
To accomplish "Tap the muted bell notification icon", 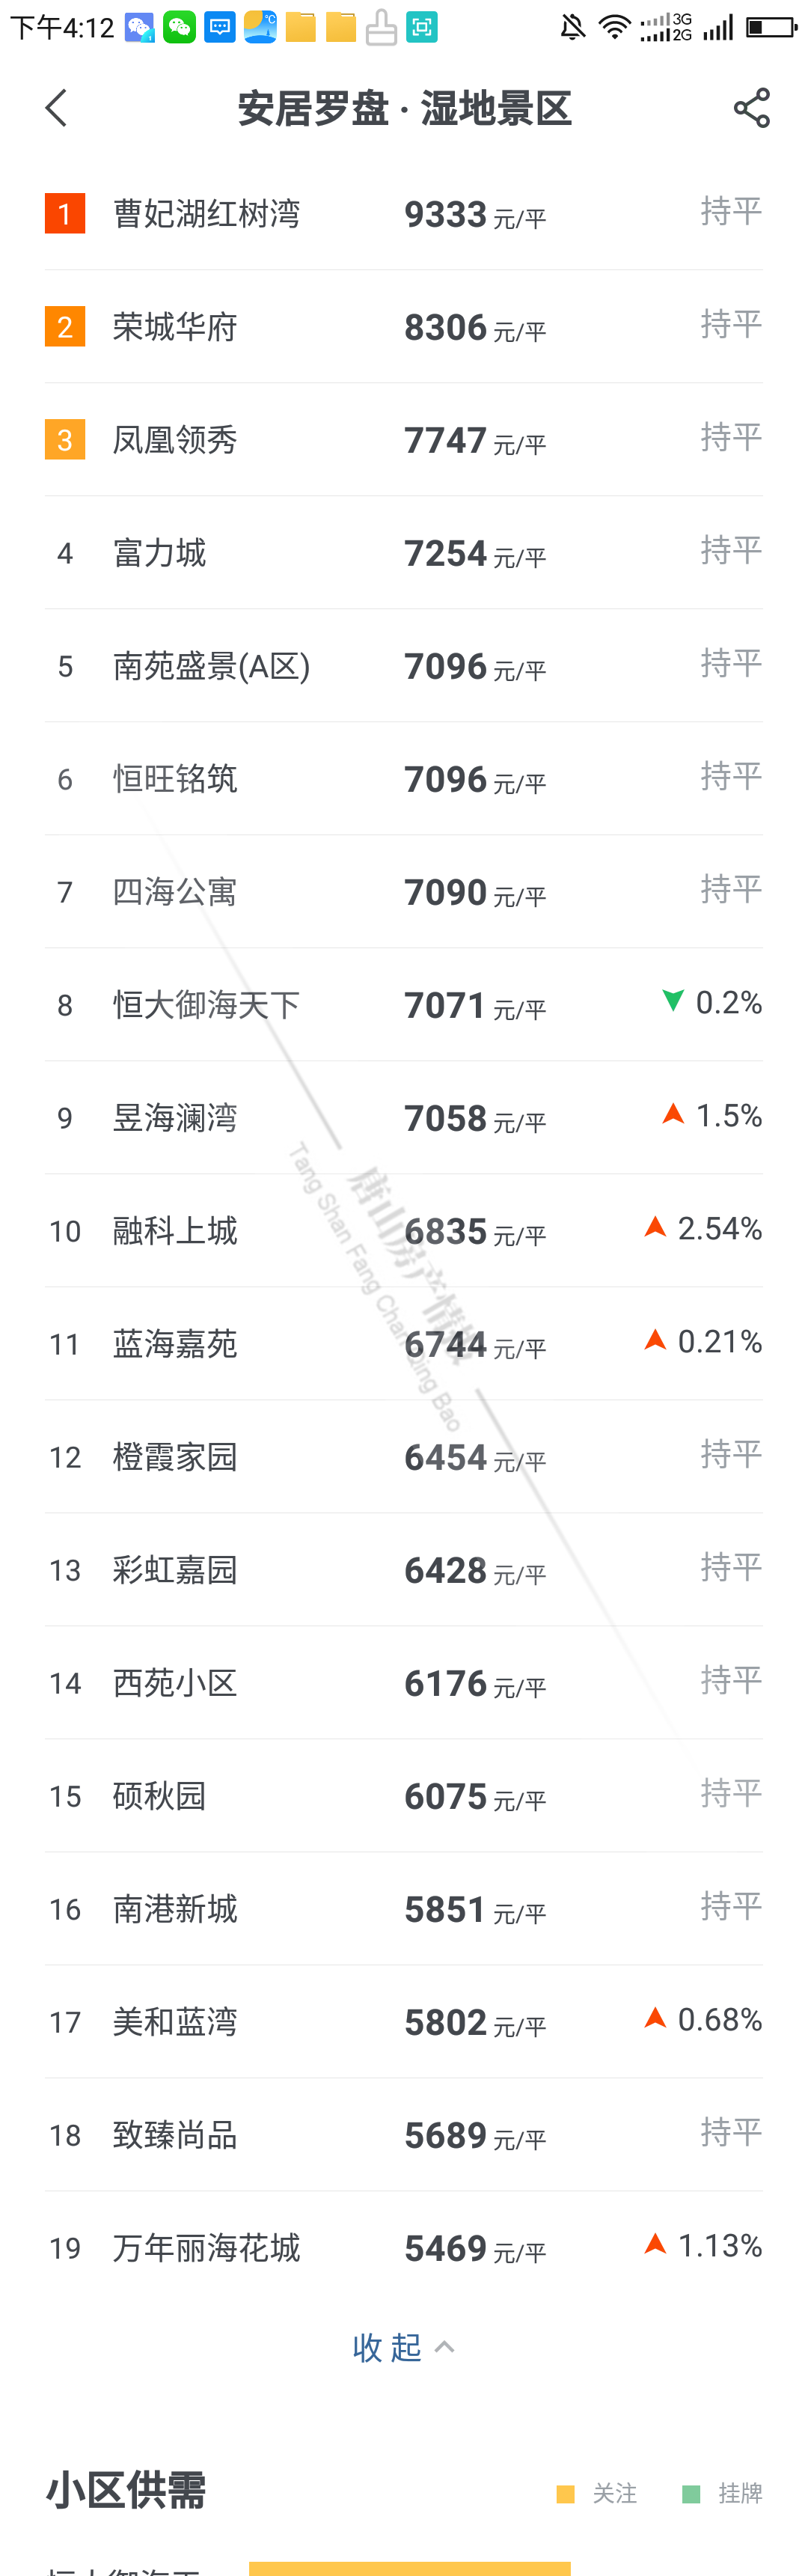I will (573, 27).
